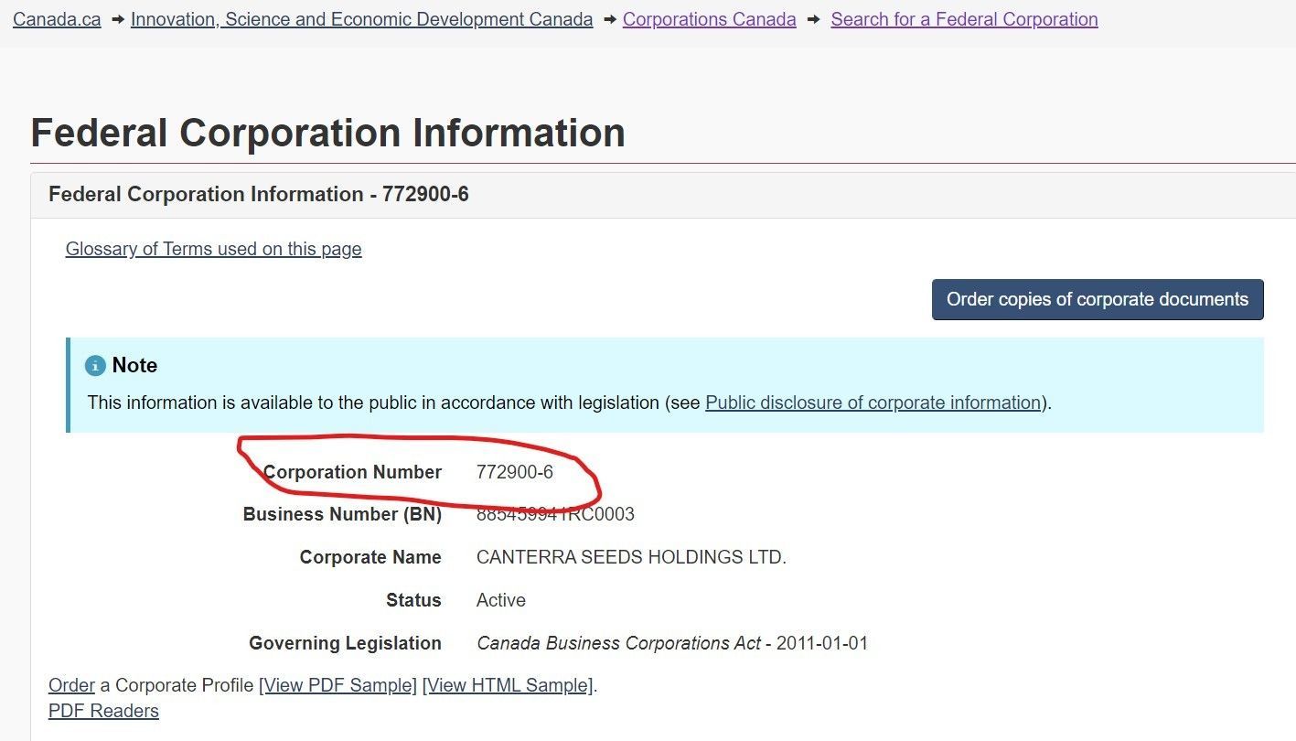
Task: Click the arrow icon before Corporations Canada breadcrumb
Action: (608, 19)
